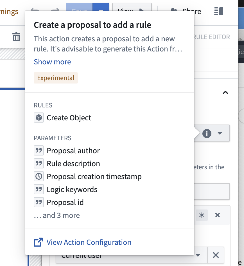The image size is (244, 266).
Task: Click the RULES section heading
Action: (43, 105)
